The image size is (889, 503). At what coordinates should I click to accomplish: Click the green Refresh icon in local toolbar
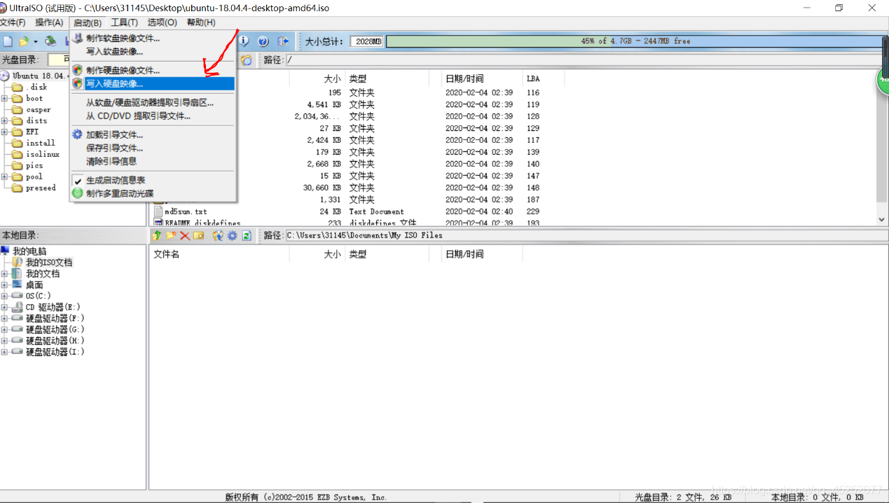pyautogui.click(x=247, y=235)
